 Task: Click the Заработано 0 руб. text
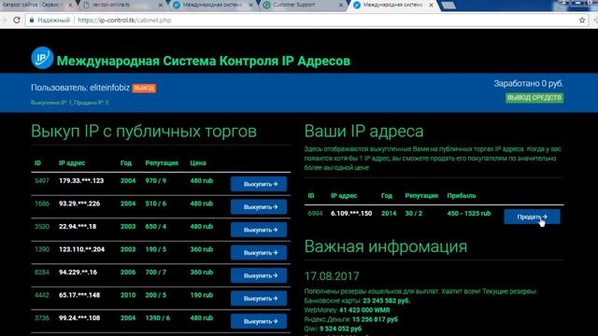[528, 83]
